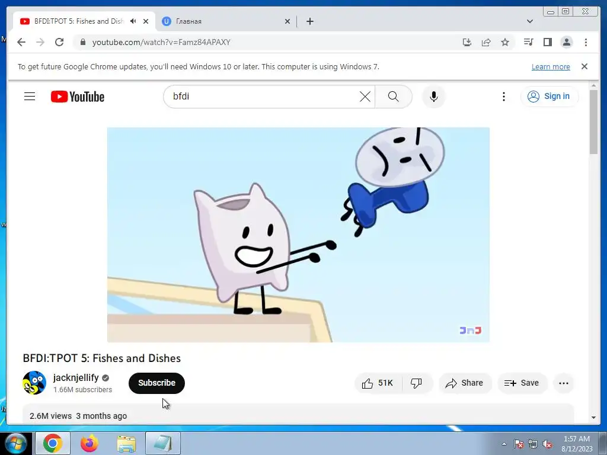607x455 pixels.
Task: Subscribe to jacknjellify
Action: pyautogui.click(x=156, y=383)
